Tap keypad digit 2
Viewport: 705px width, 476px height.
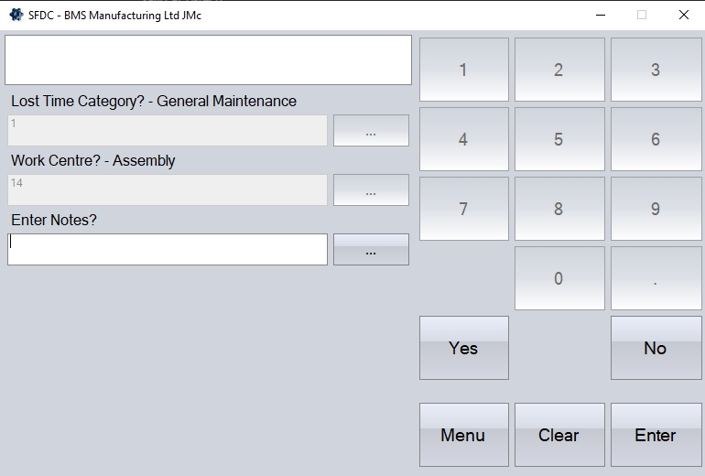coord(559,70)
